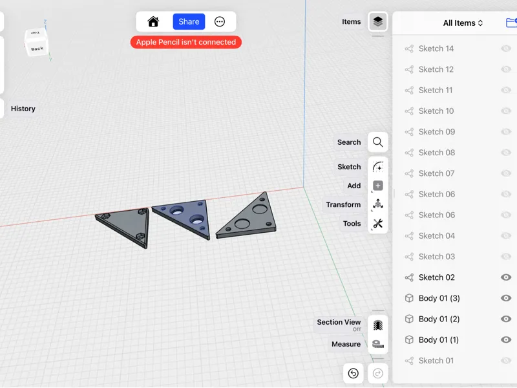The width and height of the screenshot is (517, 388).
Task: Click the Search magnifier icon
Action: point(378,142)
